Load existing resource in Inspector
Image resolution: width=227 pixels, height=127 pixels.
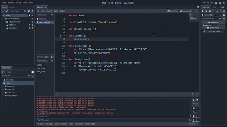[x=206, y=11]
